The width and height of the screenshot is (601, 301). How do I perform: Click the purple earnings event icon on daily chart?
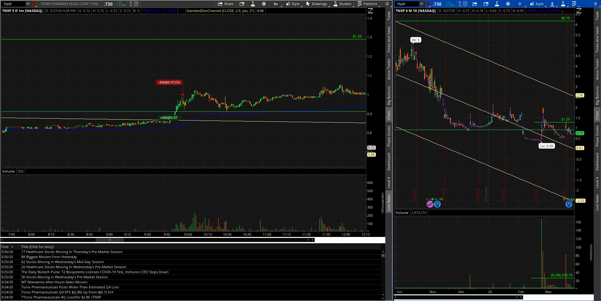pos(430,204)
